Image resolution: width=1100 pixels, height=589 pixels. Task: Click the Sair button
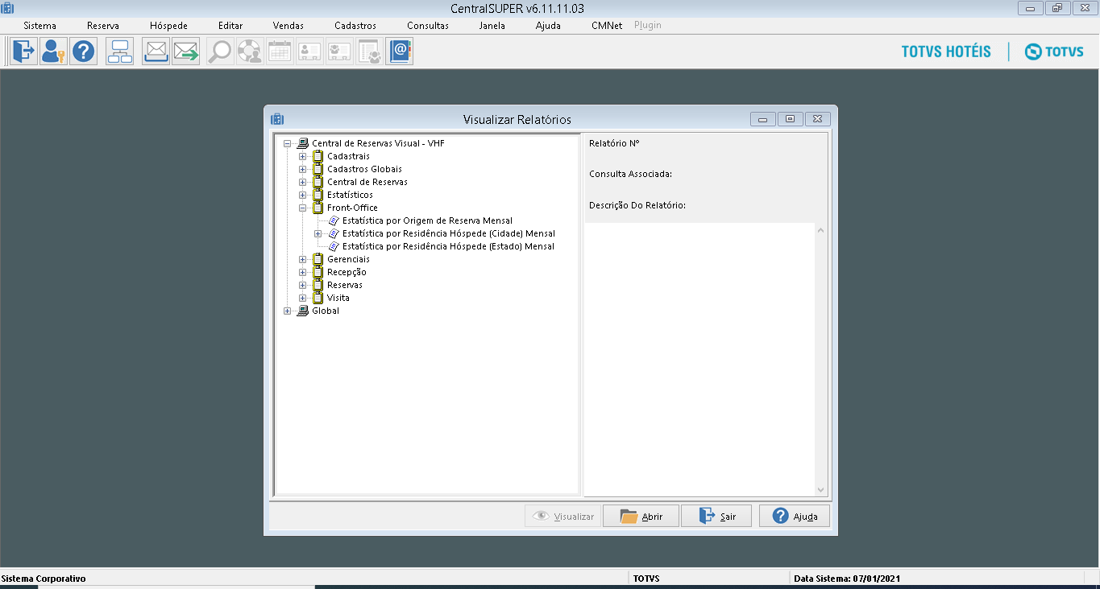coord(716,517)
